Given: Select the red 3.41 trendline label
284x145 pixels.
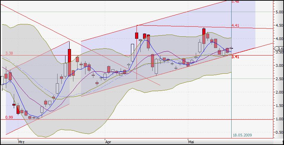Looking at the screenshot, I should coord(235,57).
